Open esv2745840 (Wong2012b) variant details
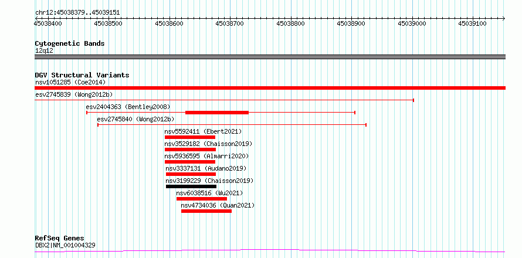522x258 pixels. [x=136, y=119]
